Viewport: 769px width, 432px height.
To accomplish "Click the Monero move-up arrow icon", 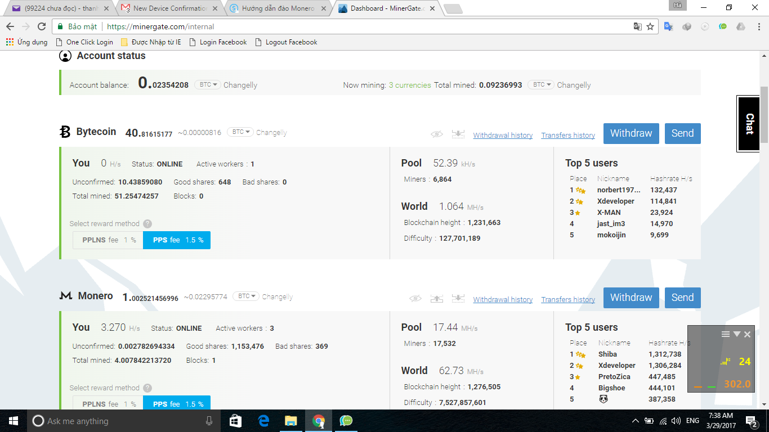I will [437, 298].
